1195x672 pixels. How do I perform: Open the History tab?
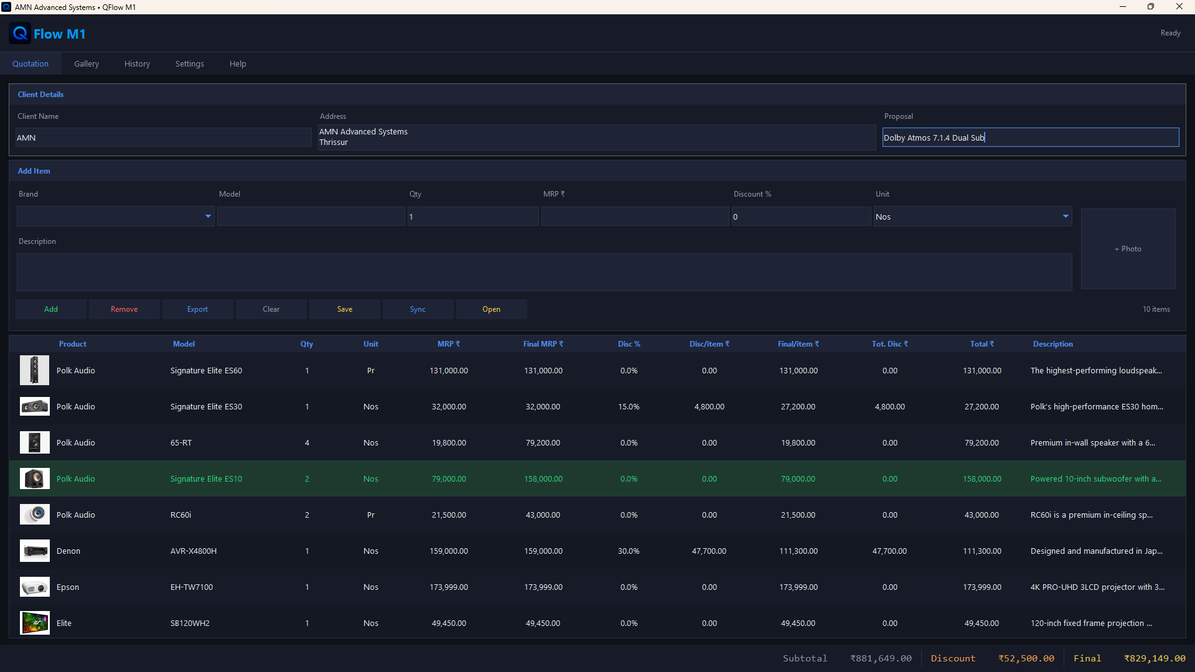tap(137, 63)
